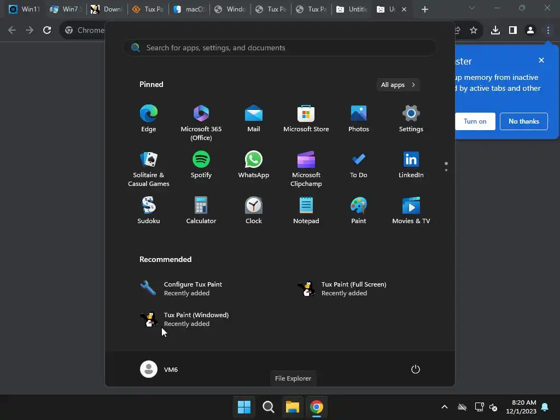Launch Notepad from pinned apps
Screen dimensions: 560x420
tap(306, 211)
